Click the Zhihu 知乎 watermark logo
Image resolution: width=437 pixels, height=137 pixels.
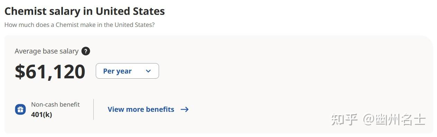pos(344,120)
